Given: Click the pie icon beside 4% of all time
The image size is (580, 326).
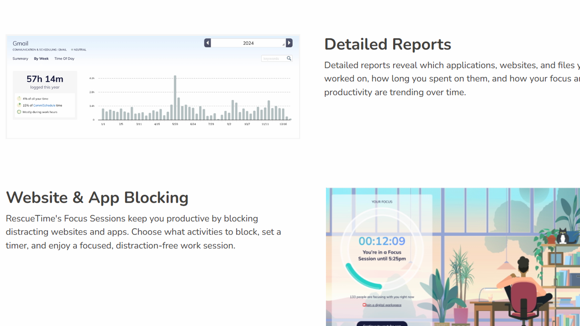Looking at the screenshot, I should (19, 98).
